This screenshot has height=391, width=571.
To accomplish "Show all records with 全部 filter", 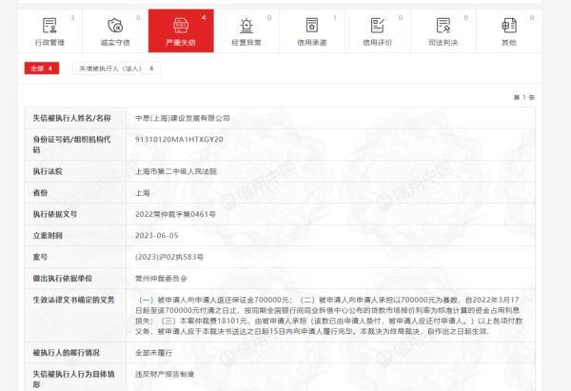I will pyautogui.click(x=42, y=68).
